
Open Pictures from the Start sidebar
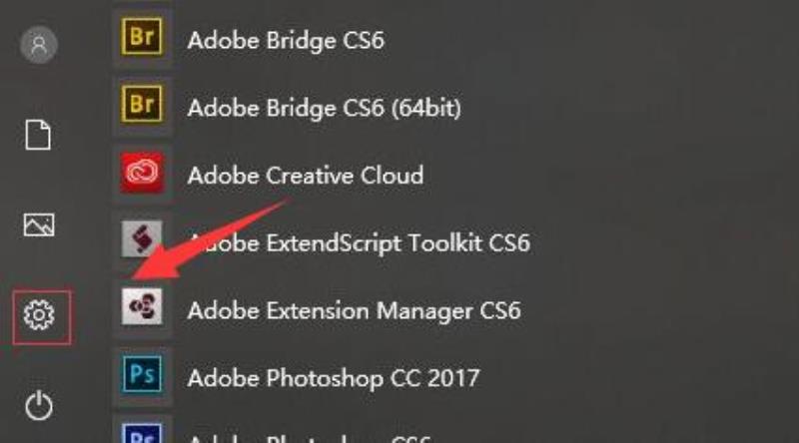click(x=39, y=224)
